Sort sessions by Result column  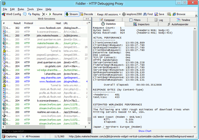(x=17, y=23)
